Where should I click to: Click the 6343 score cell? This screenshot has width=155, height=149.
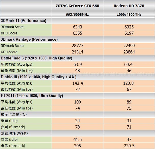77,27
